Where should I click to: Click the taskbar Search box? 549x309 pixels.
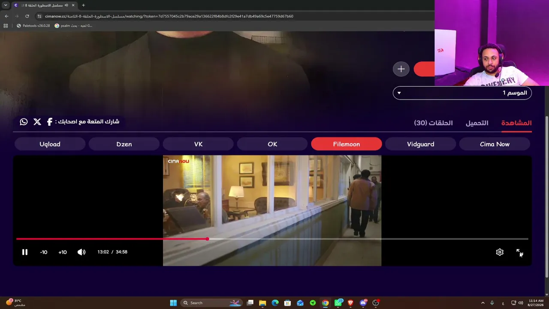point(211,303)
